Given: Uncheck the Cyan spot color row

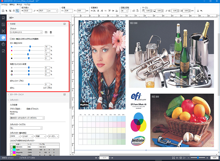Looking at the screenshot, I should tap(12, 150).
